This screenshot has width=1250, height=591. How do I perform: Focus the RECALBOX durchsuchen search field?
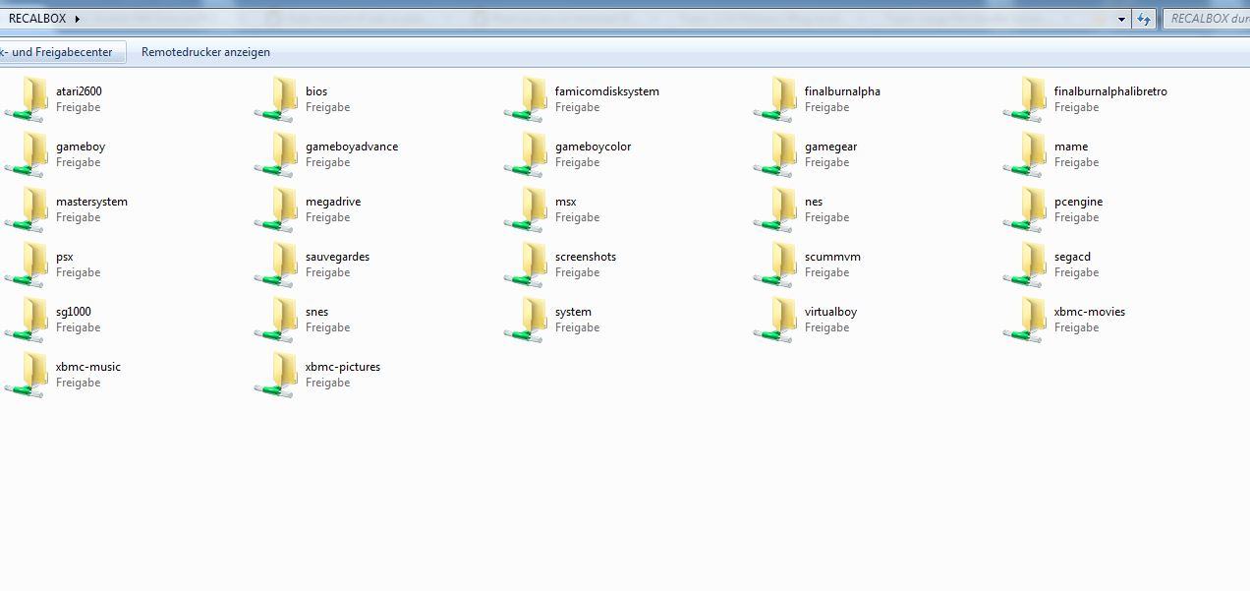pos(1206,19)
